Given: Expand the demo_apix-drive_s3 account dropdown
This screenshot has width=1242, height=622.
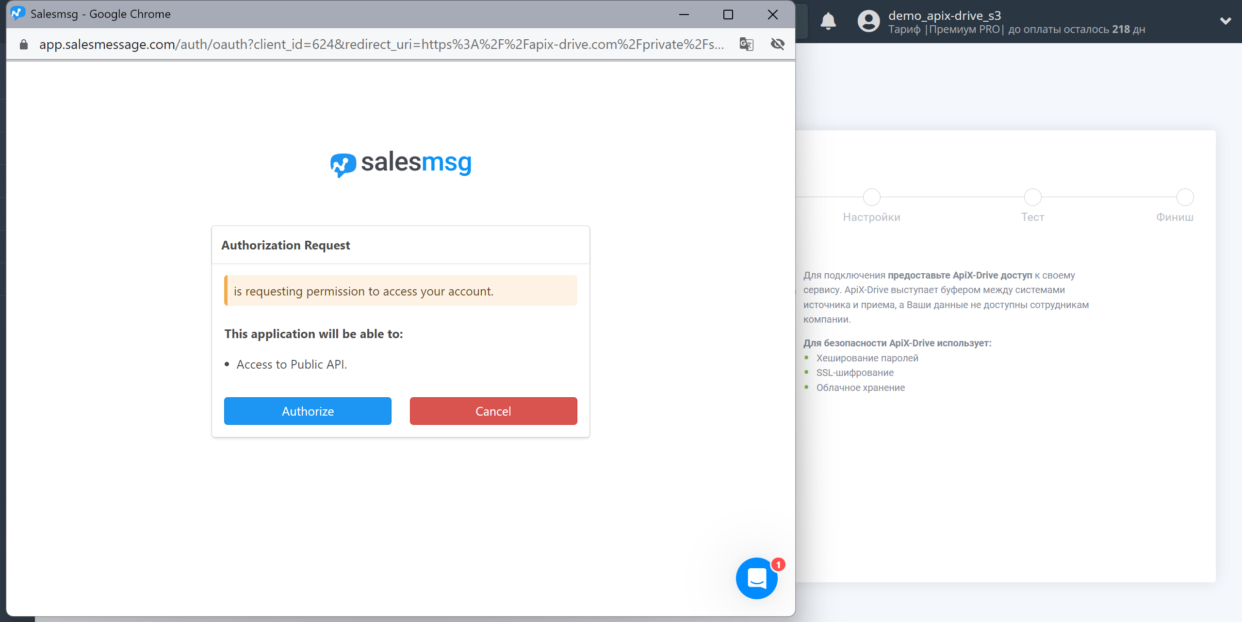Looking at the screenshot, I should [x=1225, y=21].
